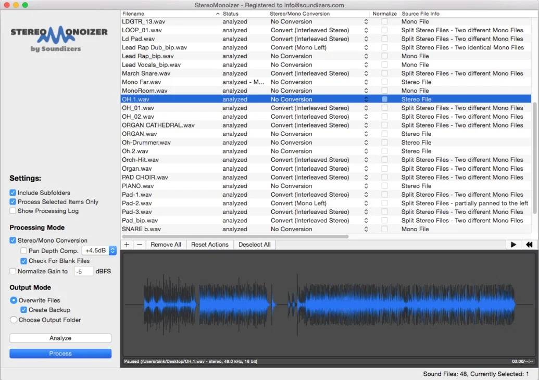Rewind playback to the start

coord(529,245)
